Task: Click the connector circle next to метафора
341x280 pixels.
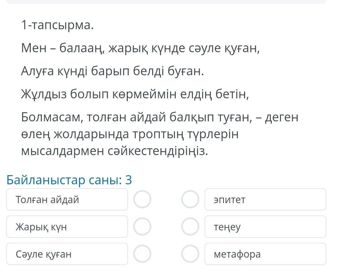Action: click(190, 254)
